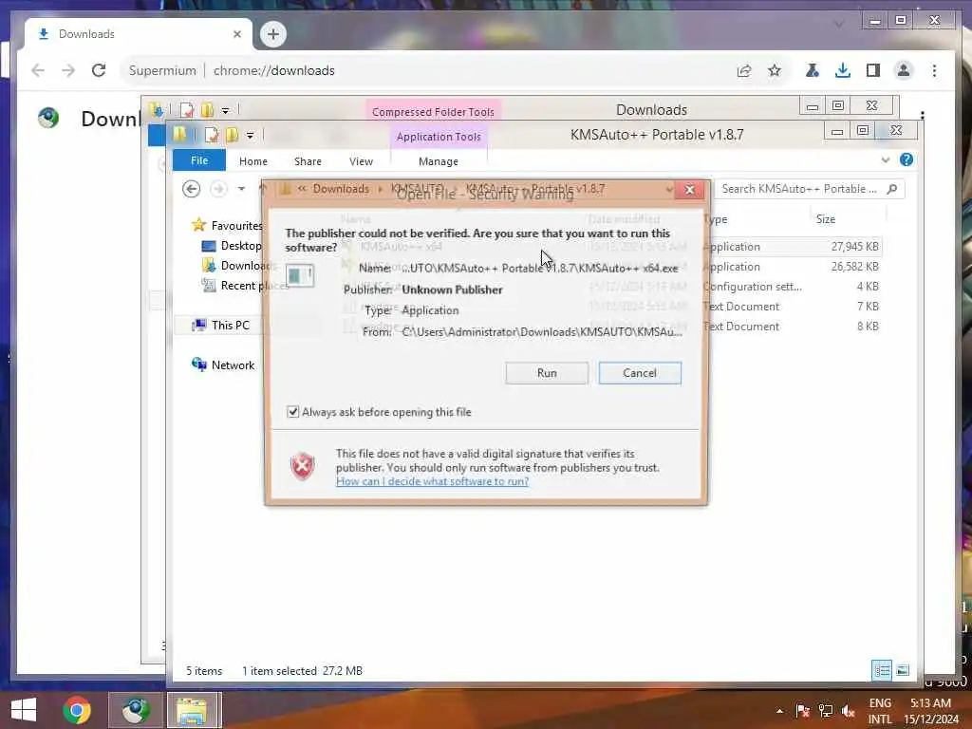Switch Explorer to large icons view
972x729 pixels.
click(903, 670)
